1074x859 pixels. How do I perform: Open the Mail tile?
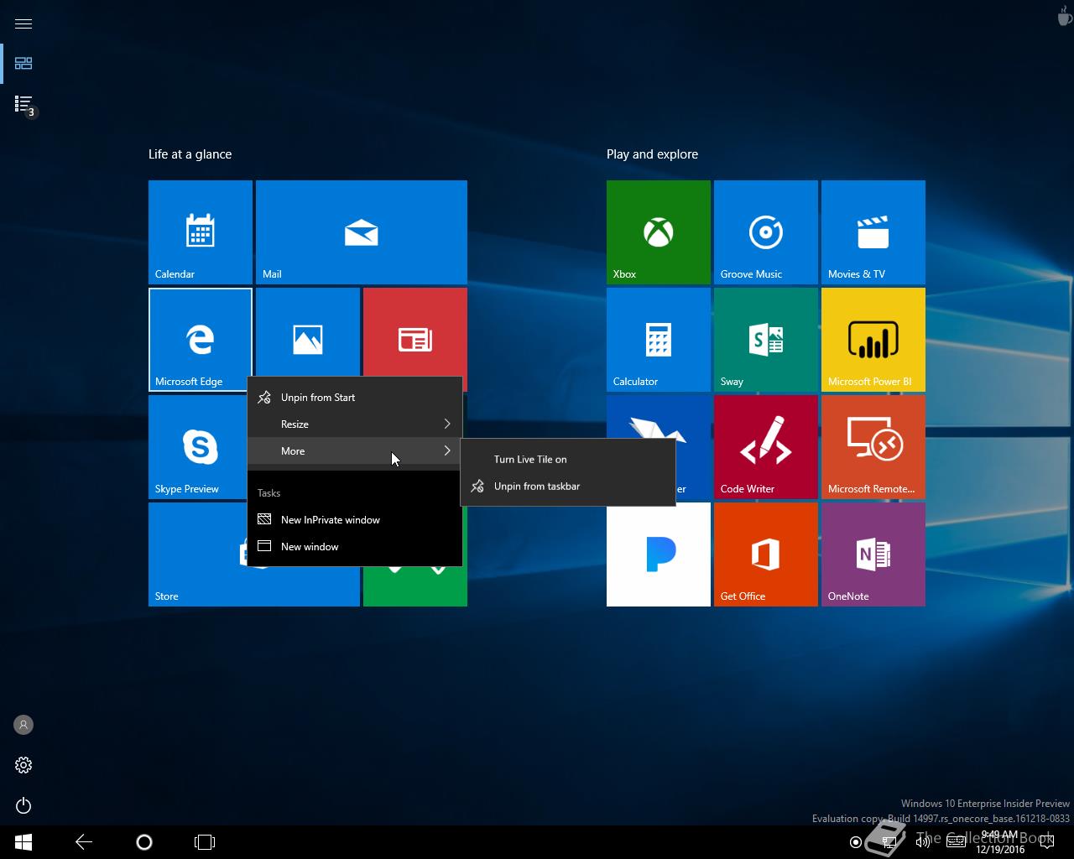point(362,232)
